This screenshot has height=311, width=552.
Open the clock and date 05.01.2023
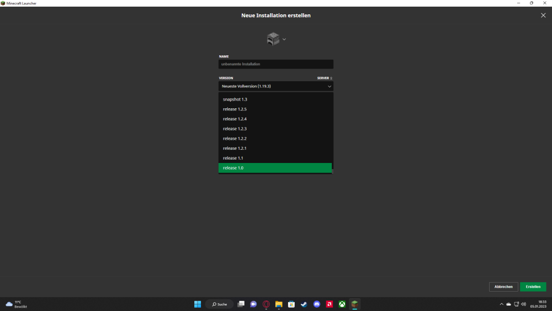pos(538,304)
